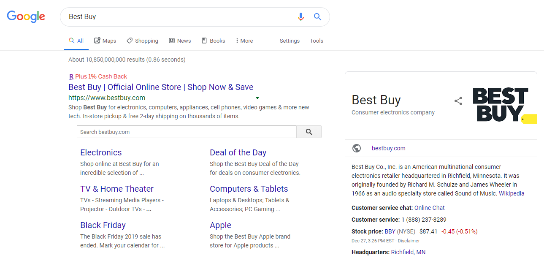The width and height of the screenshot is (544, 258).
Task: Click the voice search microphone icon
Action: tap(300, 16)
